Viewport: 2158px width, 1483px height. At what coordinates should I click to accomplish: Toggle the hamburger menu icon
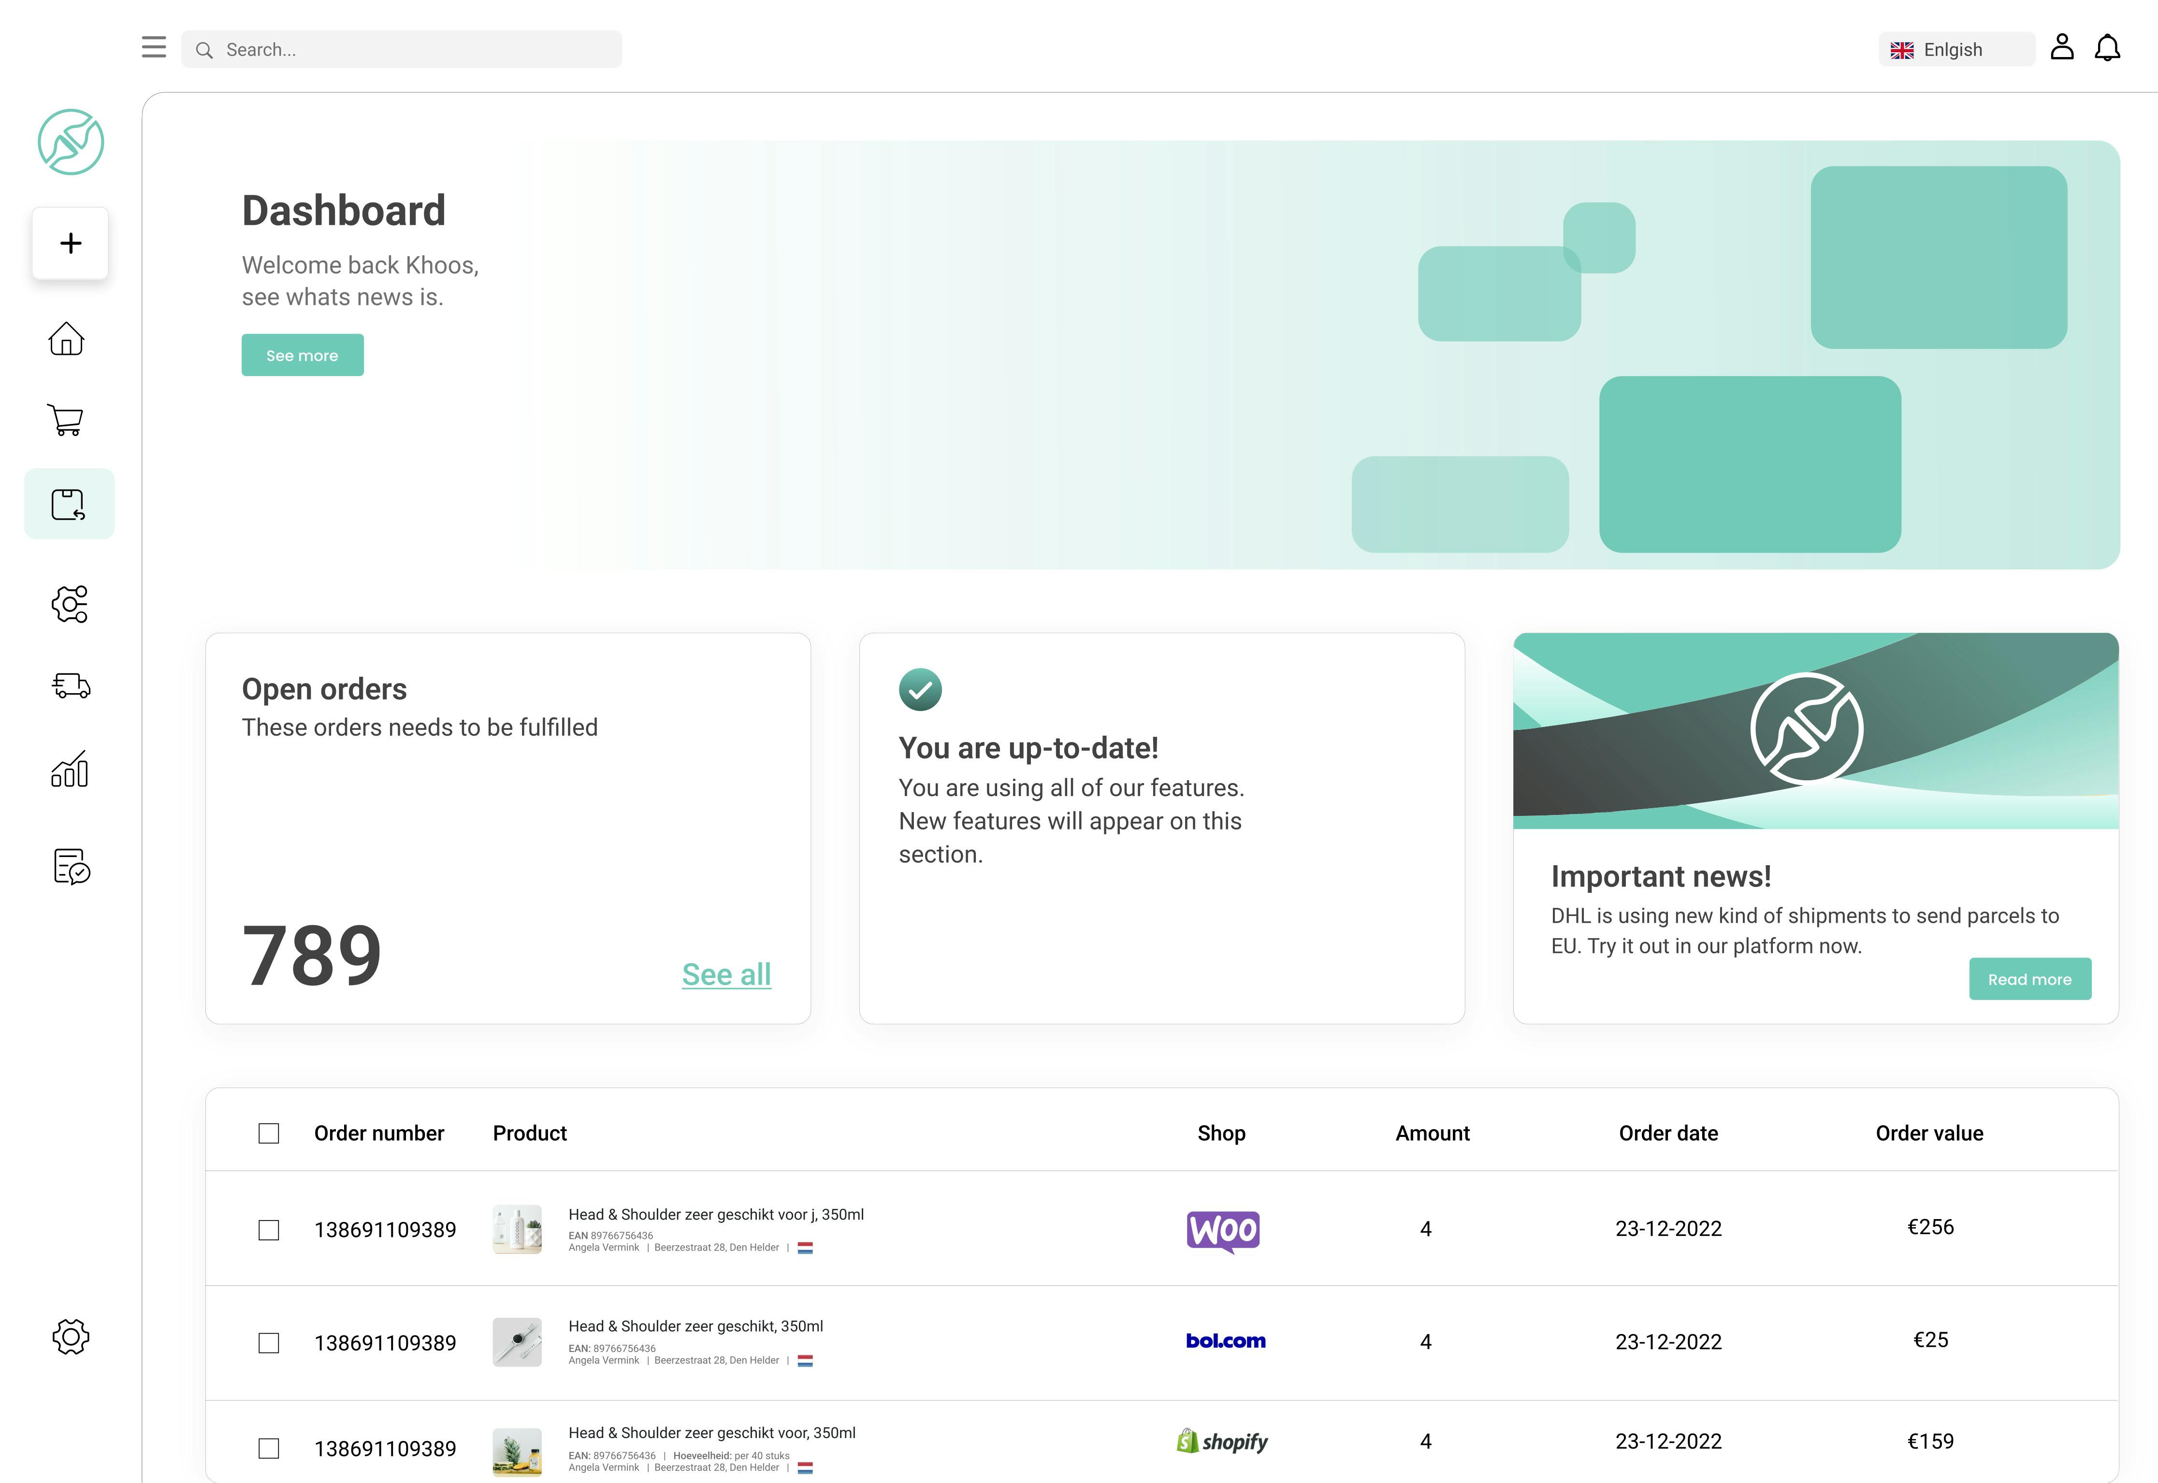(154, 47)
